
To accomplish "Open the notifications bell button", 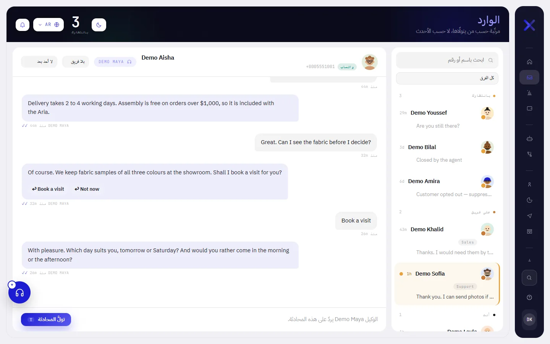I will [23, 25].
